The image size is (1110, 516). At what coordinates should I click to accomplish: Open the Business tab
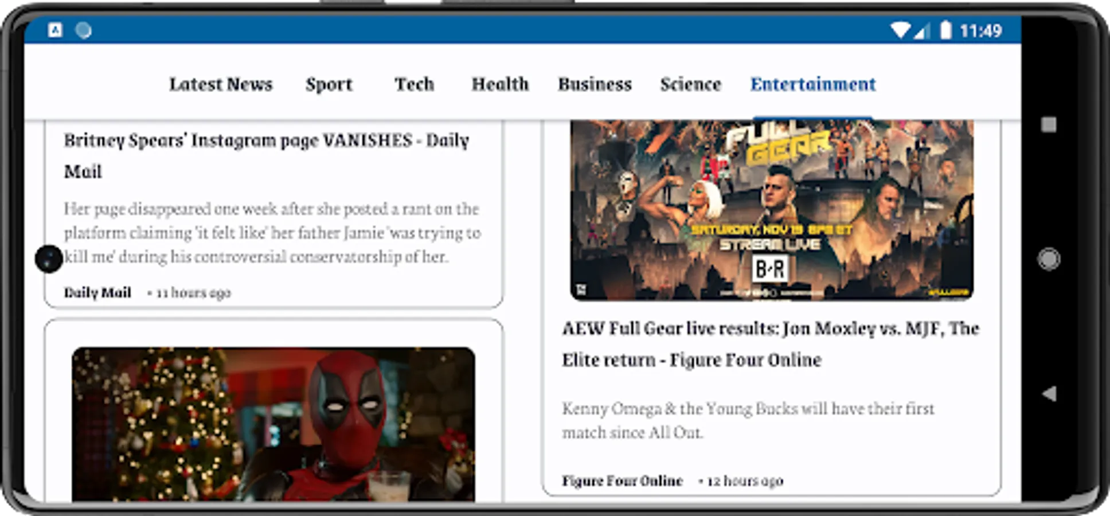click(595, 84)
